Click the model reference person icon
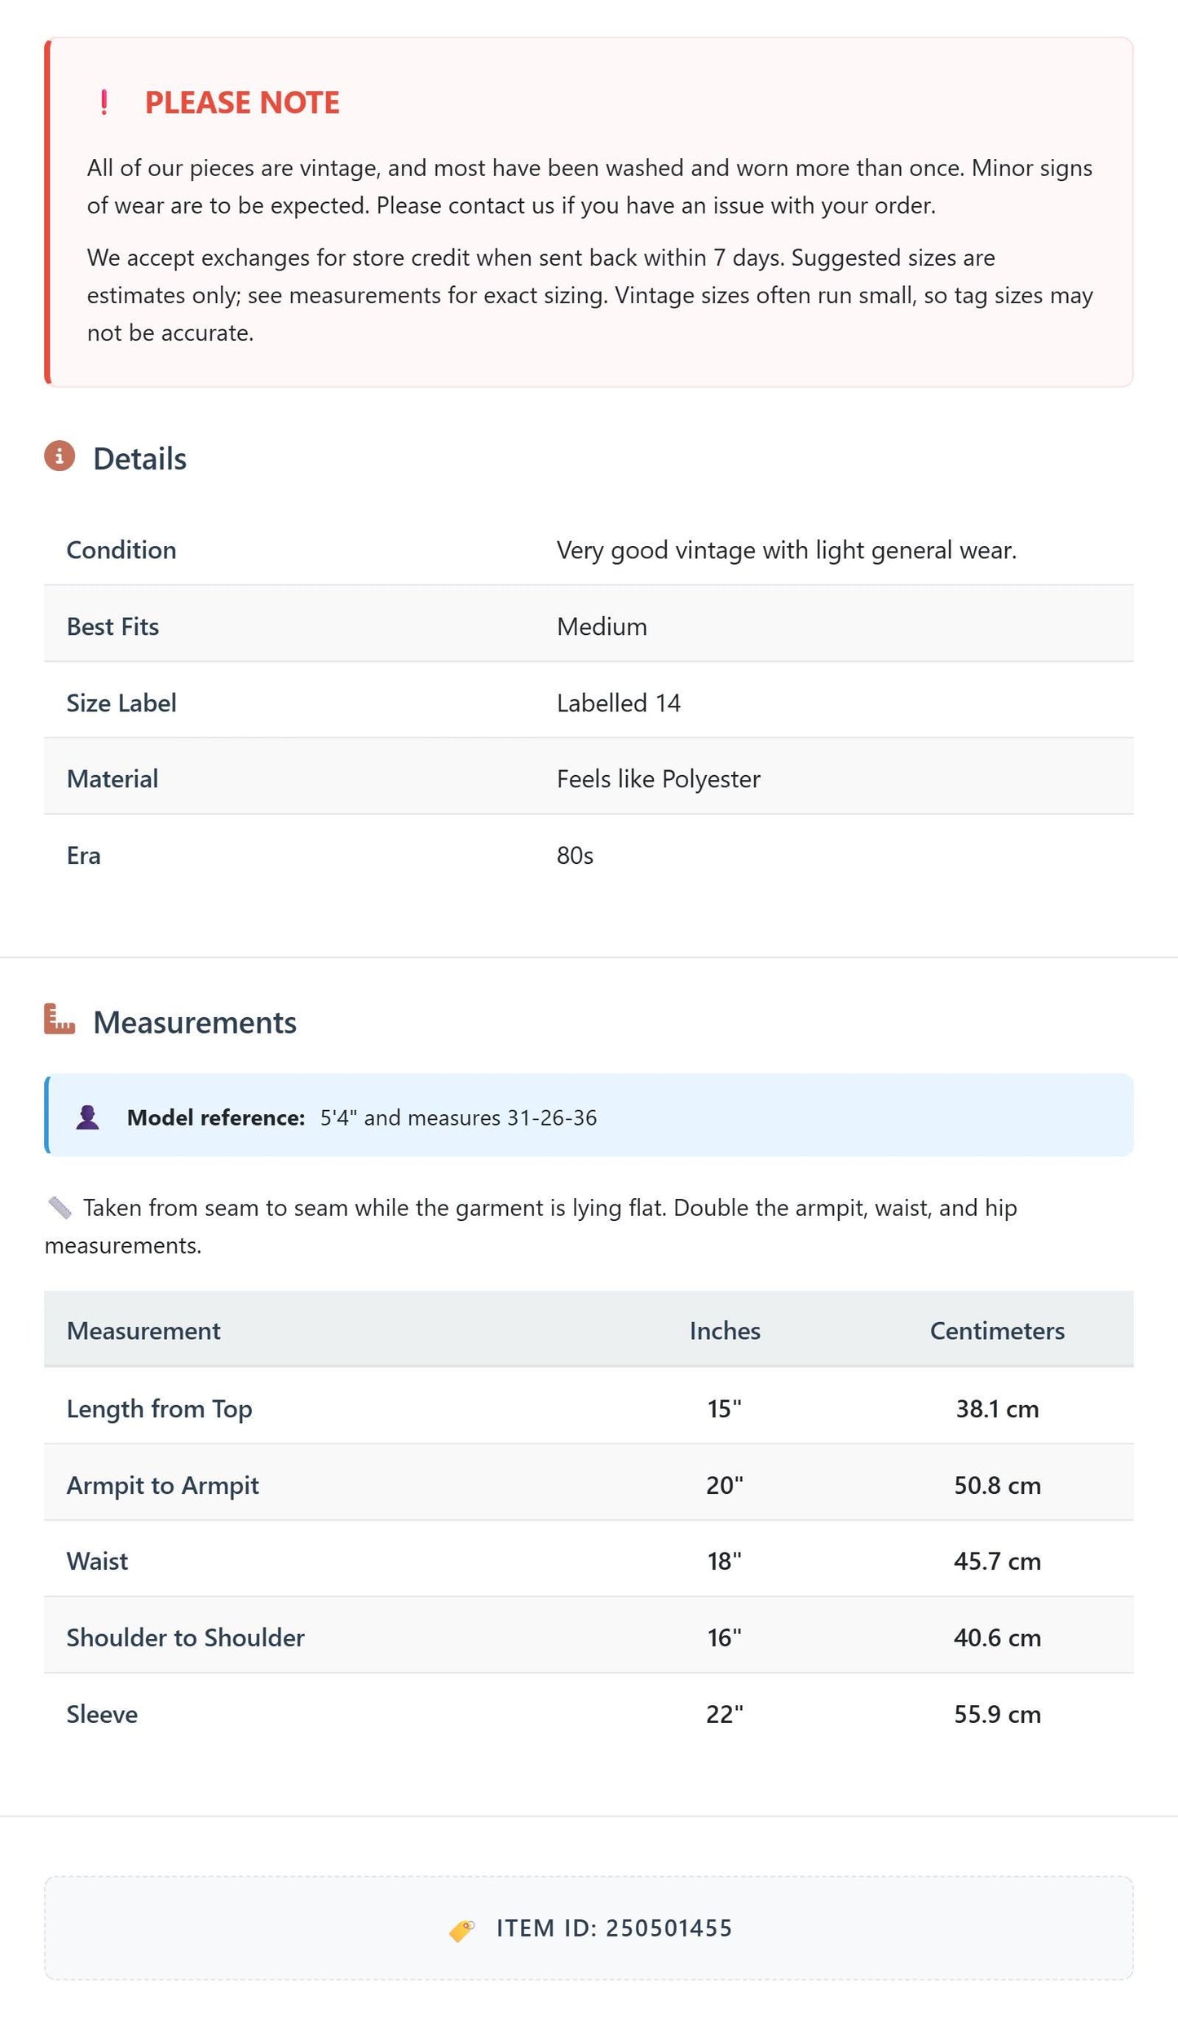 click(x=87, y=1117)
